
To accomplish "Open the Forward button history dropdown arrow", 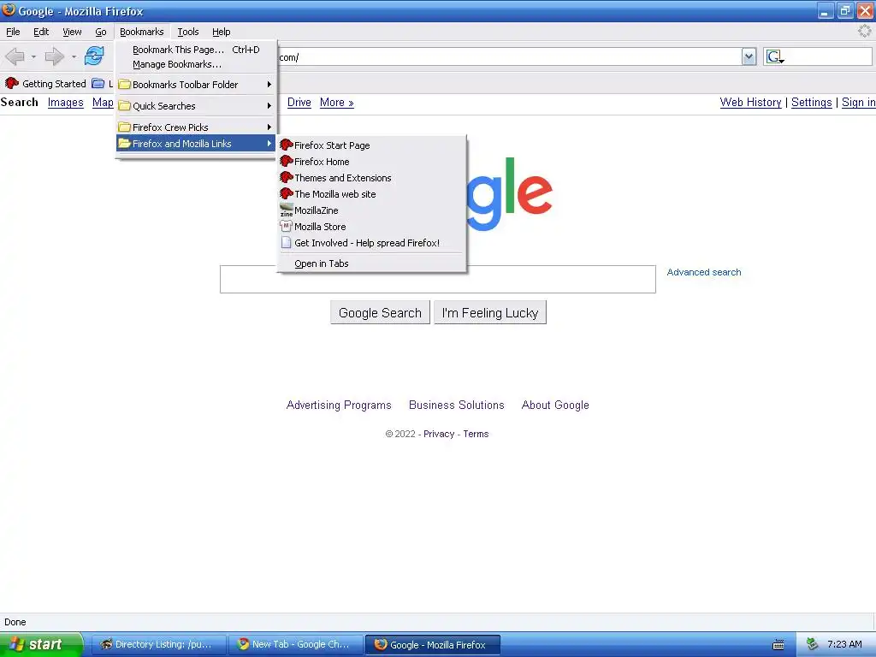I will tap(74, 56).
